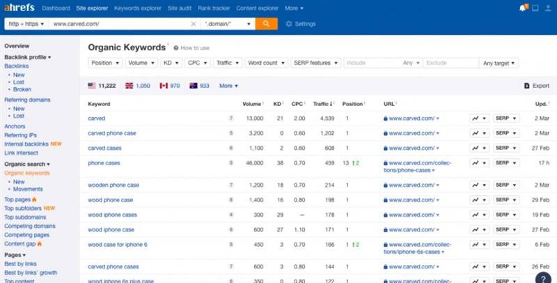Open the 'carved phone case' keyword link

coord(112,133)
